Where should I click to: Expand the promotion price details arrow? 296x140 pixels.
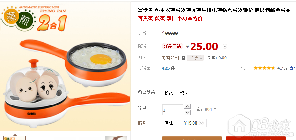coord(225,46)
